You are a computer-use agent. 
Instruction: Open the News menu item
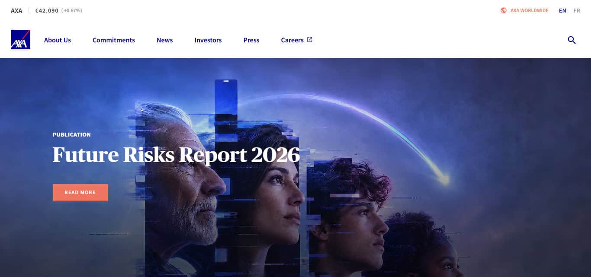(165, 40)
